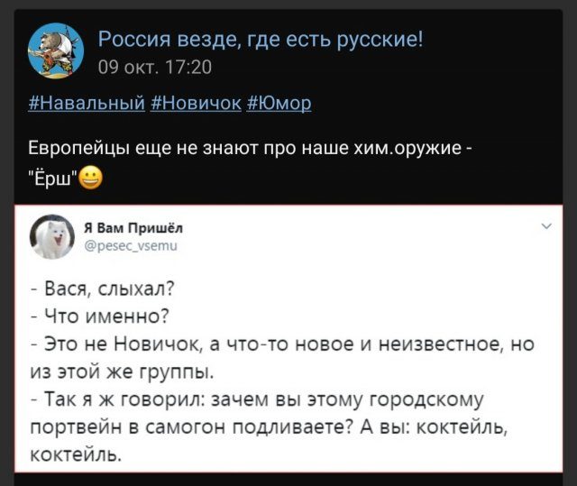Click the white dog avatar in the tweet

(x=53, y=237)
